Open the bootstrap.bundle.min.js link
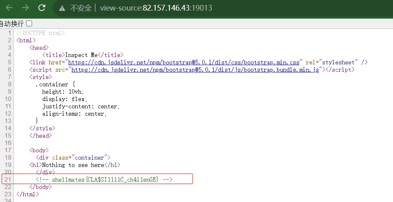The height and width of the screenshot is (202, 393). point(195,70)
